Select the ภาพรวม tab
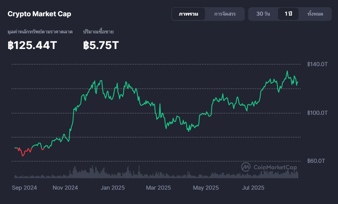 pyautogui.click(x=189, y=14)
